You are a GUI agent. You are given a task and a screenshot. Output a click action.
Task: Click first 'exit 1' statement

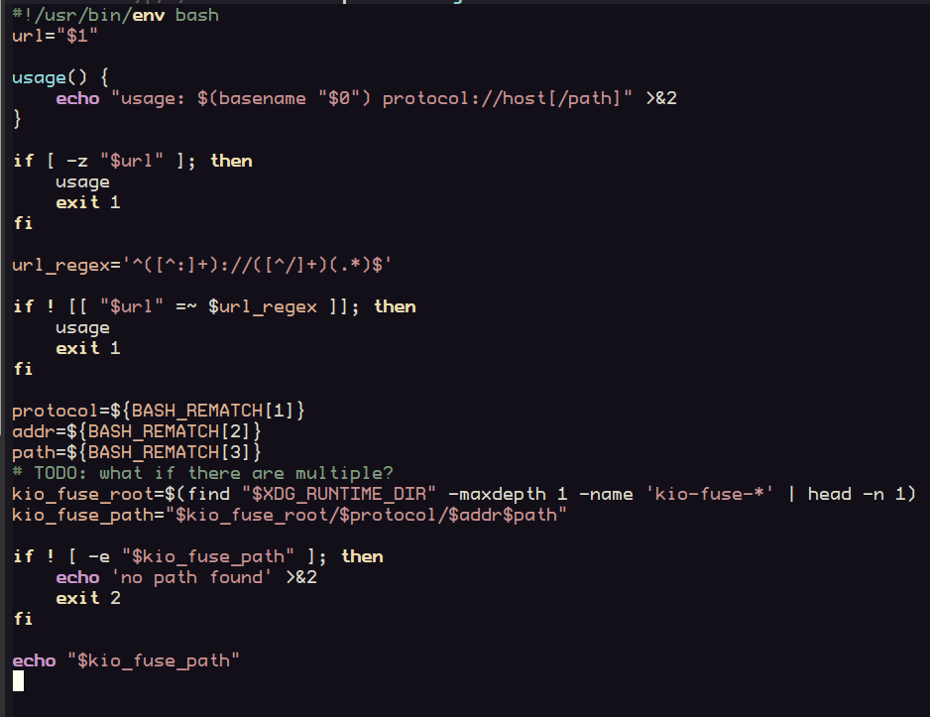pyautogui.click(x=88, y=202)
